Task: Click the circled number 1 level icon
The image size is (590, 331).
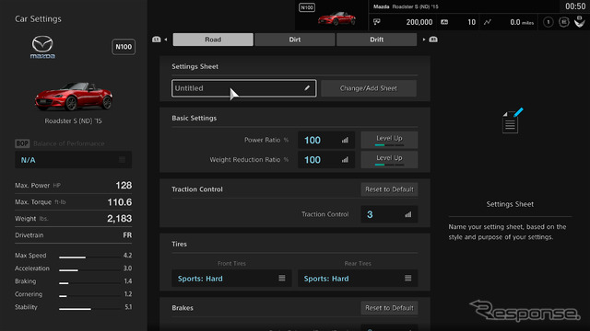Action: pyautogui.click(x=549, y=22)
